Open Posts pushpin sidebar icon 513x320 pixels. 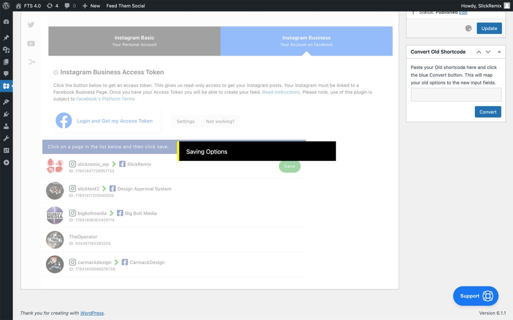click(x=6, y=37)
